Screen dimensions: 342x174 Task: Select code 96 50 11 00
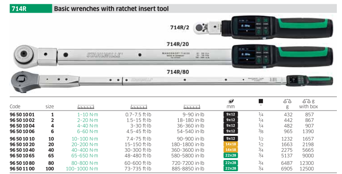pyautogui.click(x=22, y=169)
